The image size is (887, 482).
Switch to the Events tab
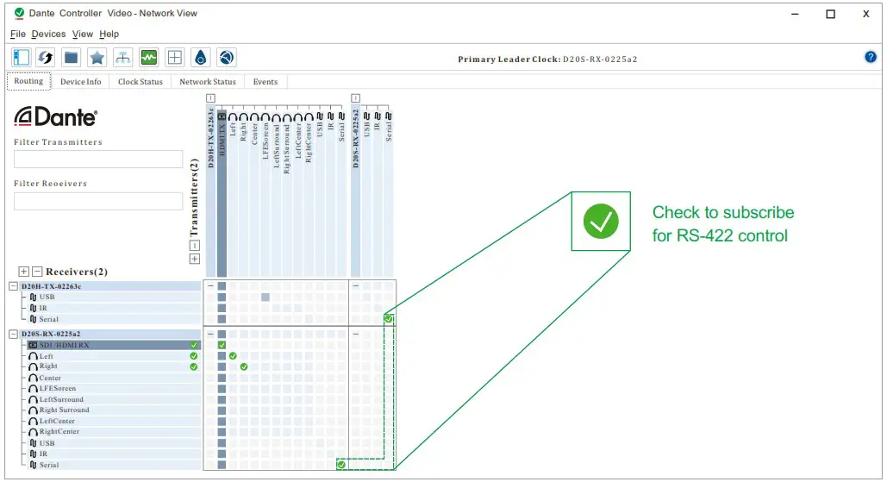pos(265,81)
